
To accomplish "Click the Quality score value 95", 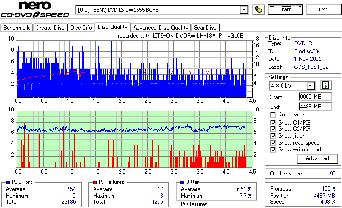I will (333, 174).
